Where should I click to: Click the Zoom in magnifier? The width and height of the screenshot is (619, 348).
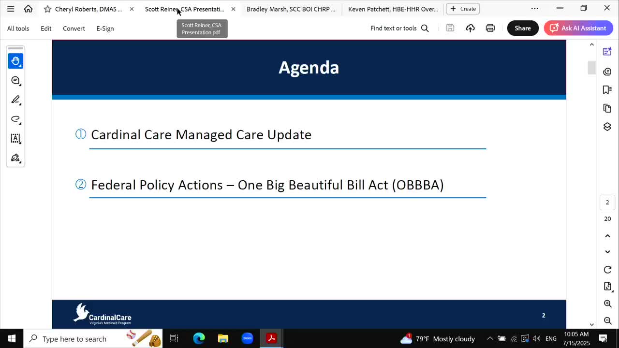(x=607, y=304)
